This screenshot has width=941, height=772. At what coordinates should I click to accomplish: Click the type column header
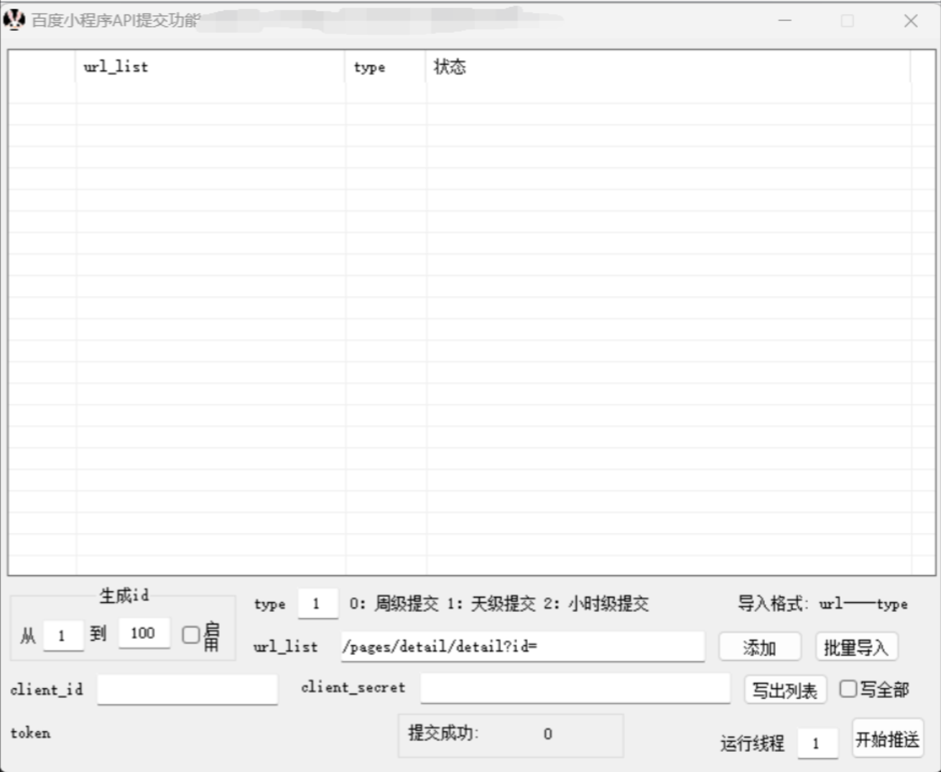click(386, 67)
